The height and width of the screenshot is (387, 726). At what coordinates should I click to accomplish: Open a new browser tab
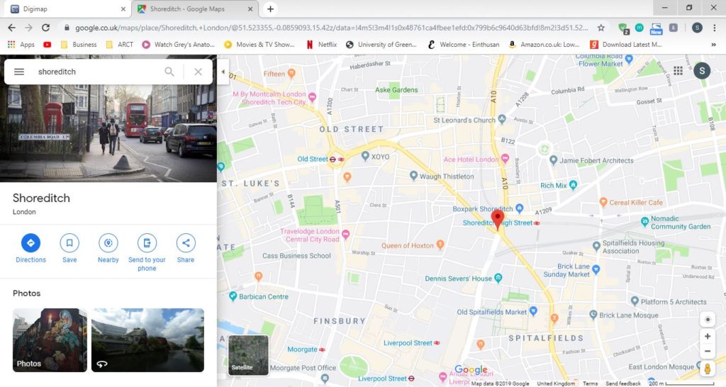(x=270, y=9)
